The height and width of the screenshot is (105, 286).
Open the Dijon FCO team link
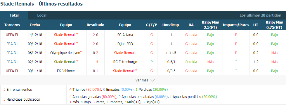[125, 44]
